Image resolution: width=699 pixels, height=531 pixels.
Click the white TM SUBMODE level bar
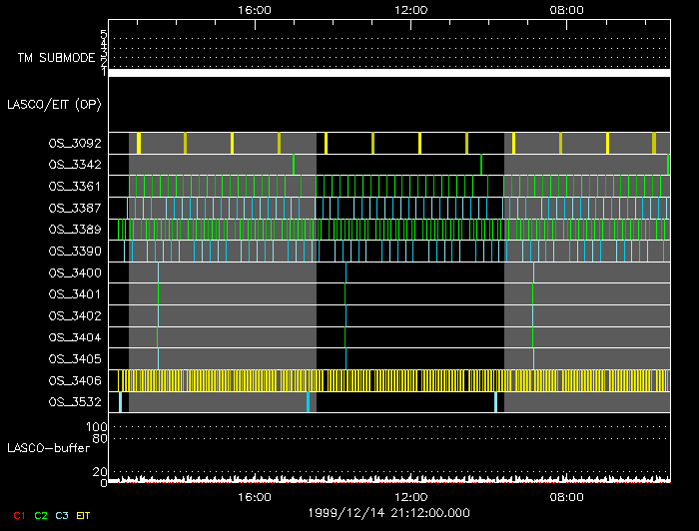point(388,72)
